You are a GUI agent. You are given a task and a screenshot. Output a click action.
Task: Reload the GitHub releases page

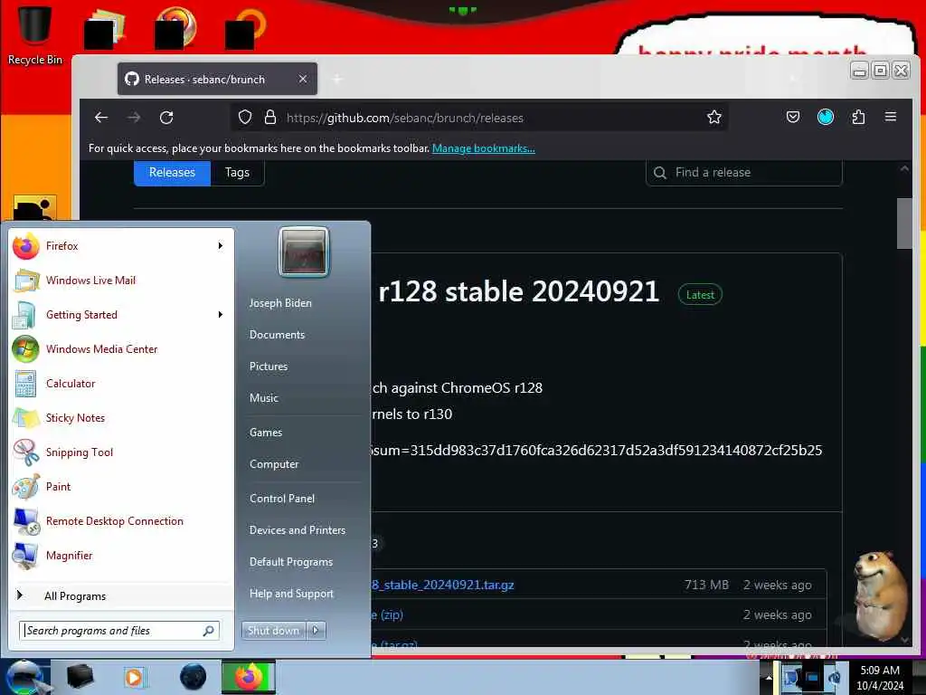tap(166, 118)
